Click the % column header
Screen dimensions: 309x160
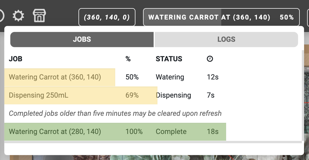(x=128, y=59)
